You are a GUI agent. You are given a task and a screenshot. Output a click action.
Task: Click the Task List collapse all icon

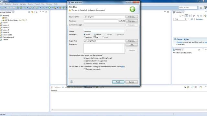tap(201, 16)
